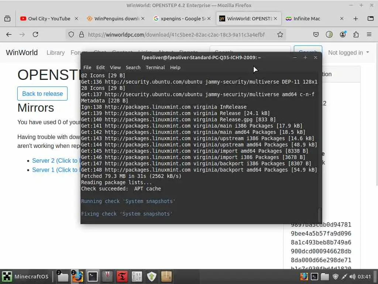Open the mixer sliders taskbar icon
This screenshot has width=378, height=284.
pos(137,277)
